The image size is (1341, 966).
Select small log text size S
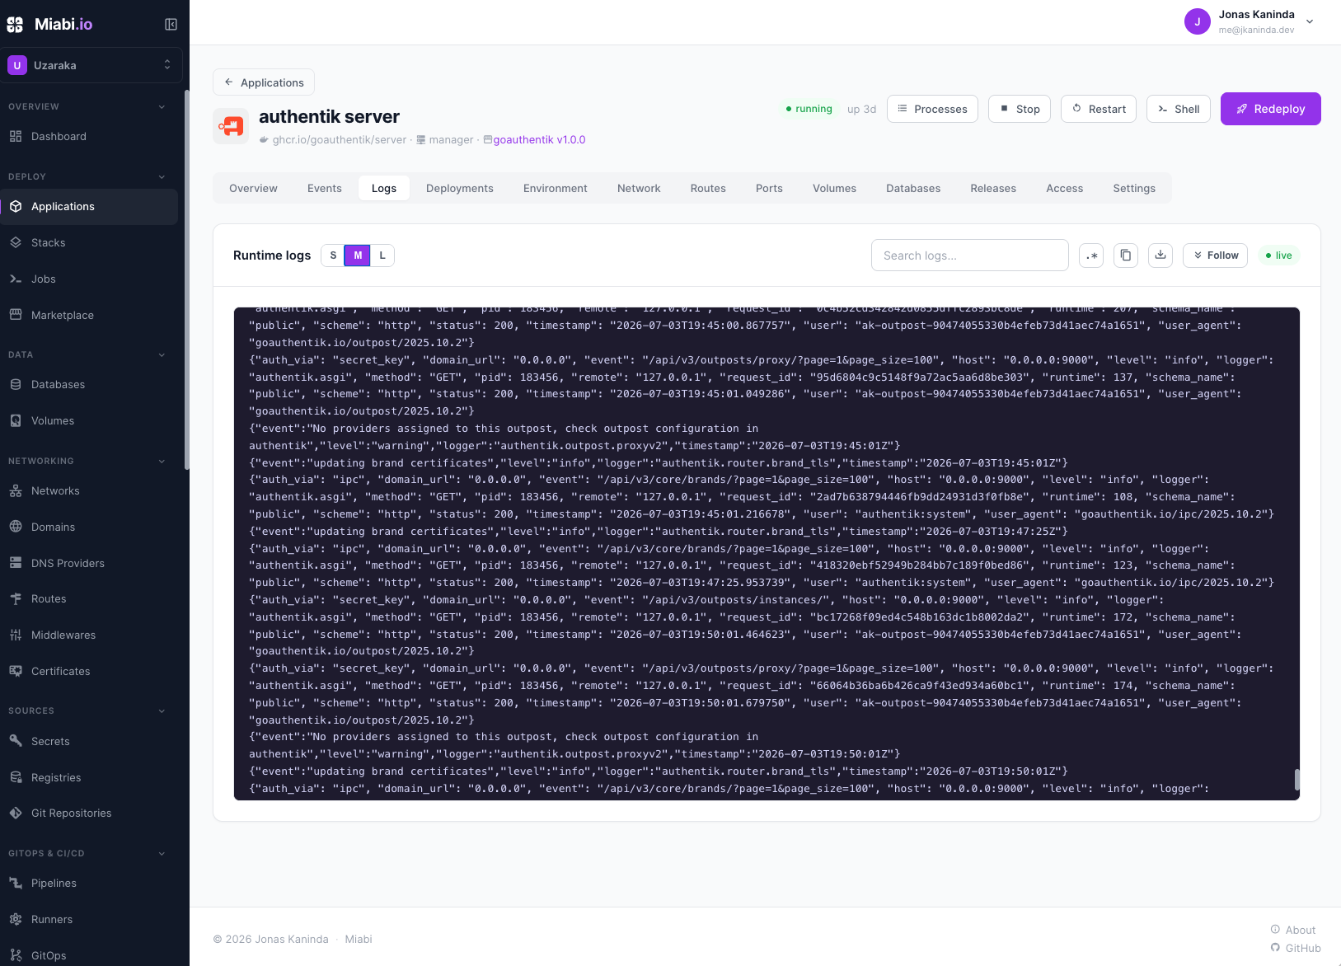point(333,256)
